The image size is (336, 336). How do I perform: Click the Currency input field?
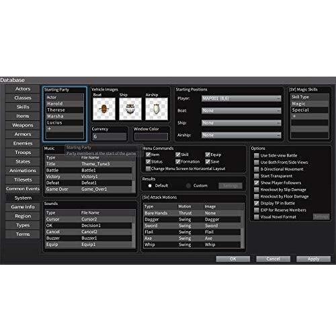pyautogui.click(x=110, y=136)
